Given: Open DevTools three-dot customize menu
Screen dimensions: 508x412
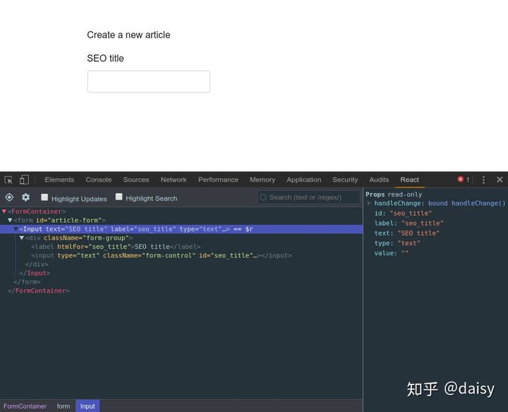Looking at the screenshot, I should [483, 179].
